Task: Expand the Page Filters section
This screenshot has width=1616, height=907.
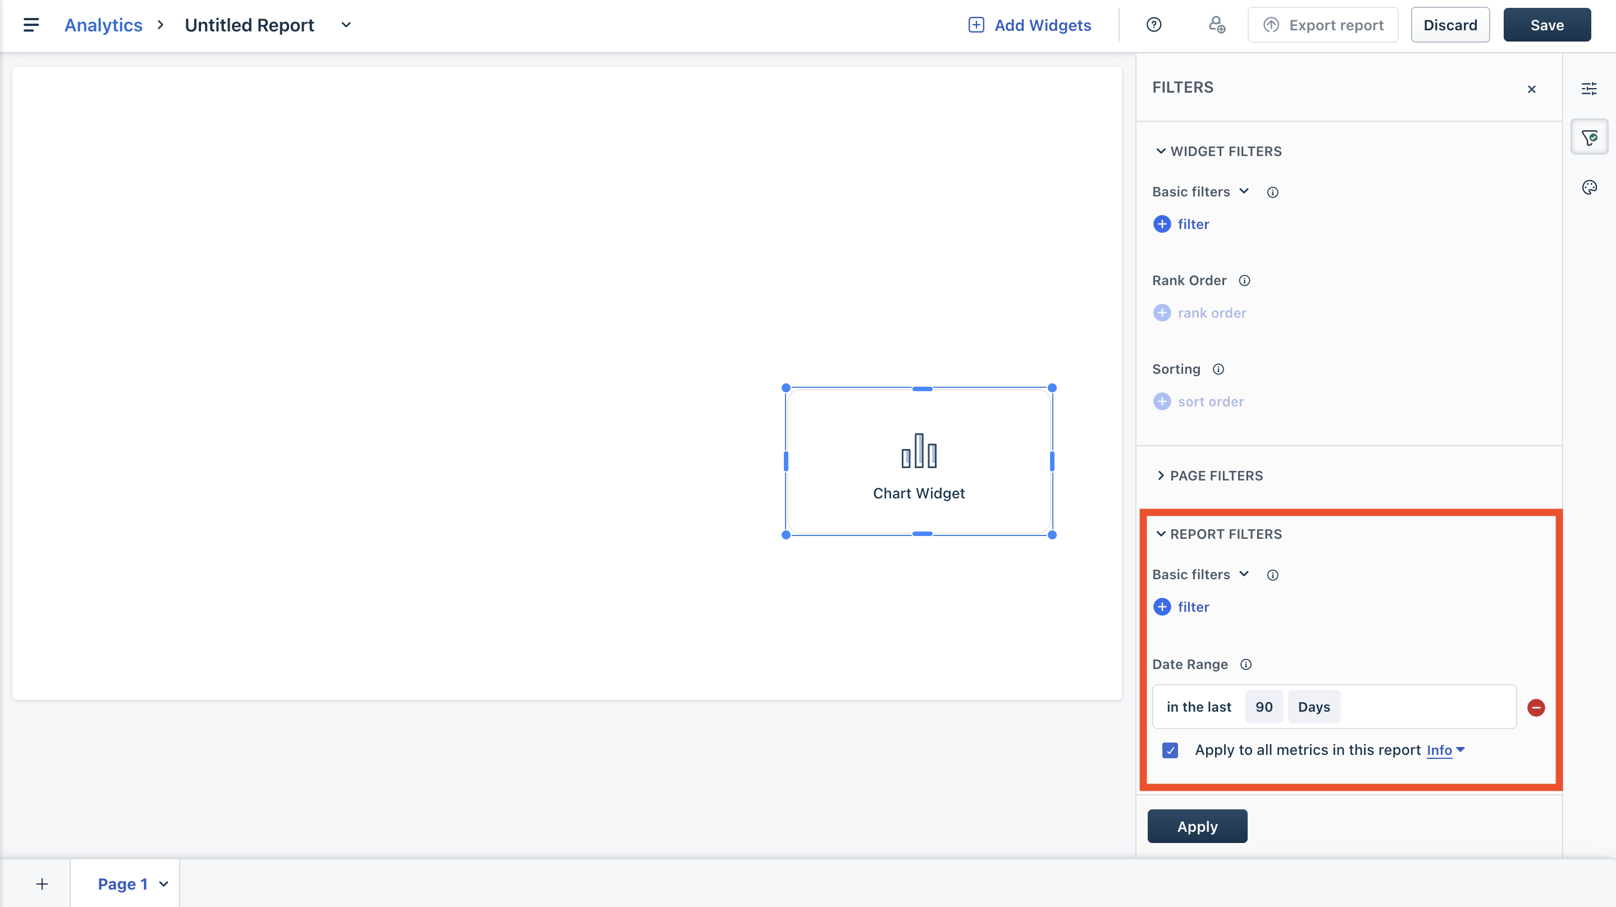Action: click(1161, 475)
